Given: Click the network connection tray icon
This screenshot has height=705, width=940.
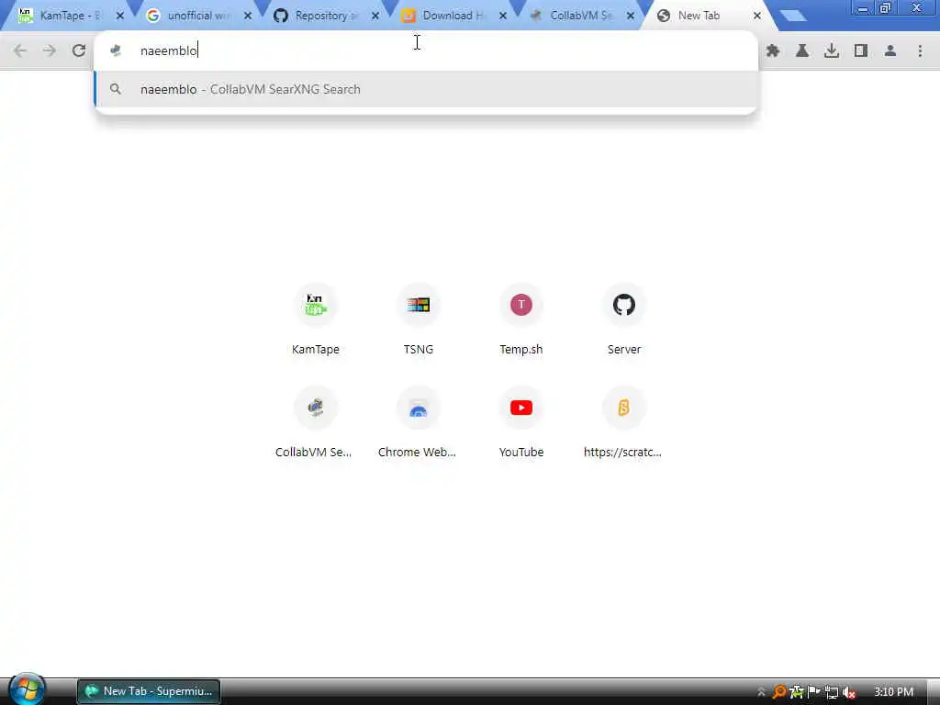Looking at the screenshot, I should 832,692.
